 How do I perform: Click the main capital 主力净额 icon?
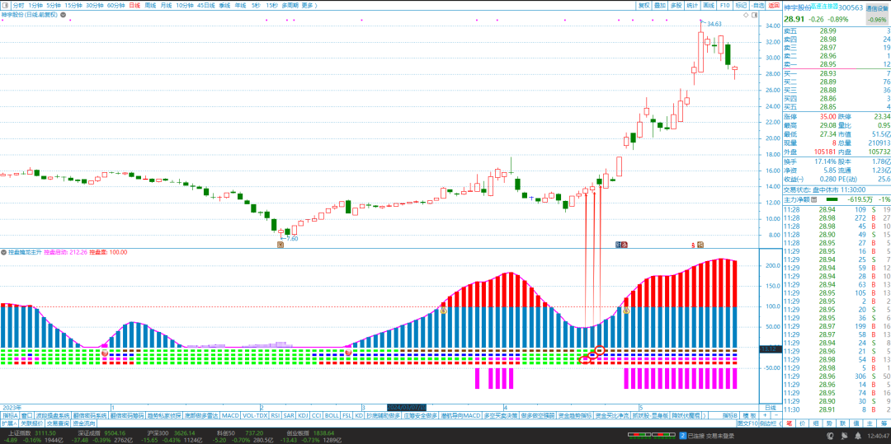click(x=813, y=200)
